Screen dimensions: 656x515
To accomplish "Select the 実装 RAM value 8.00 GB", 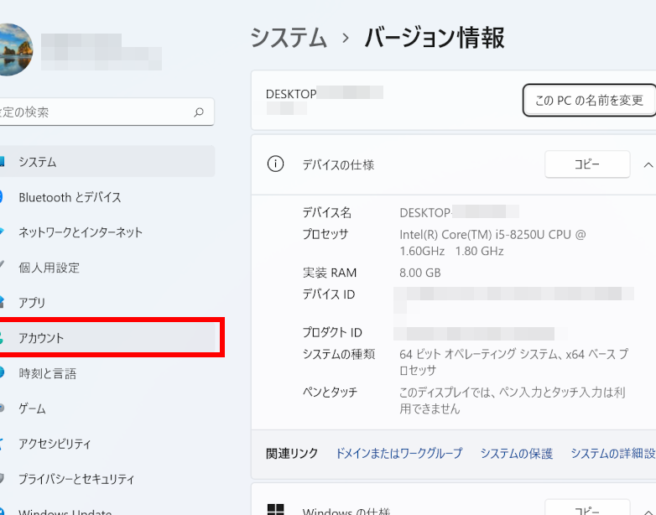I will pos(420,273).
